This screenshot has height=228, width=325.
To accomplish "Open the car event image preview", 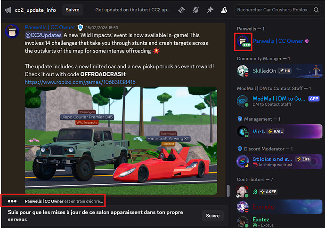I will click(x=121, y=140).
